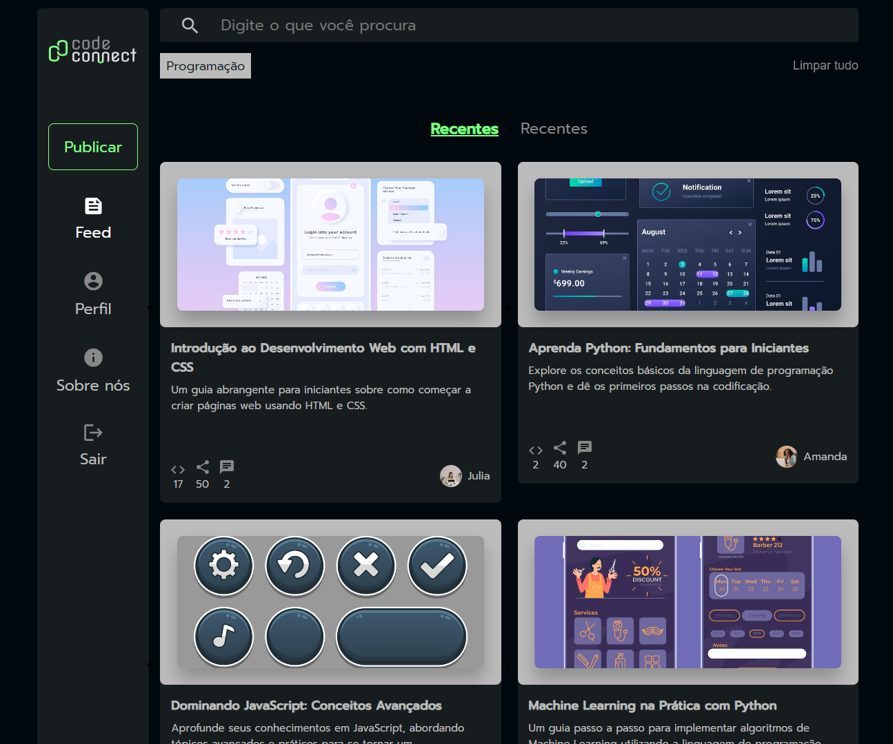Image resolution: width=893 pixels, height=744 pixels.
Task: Click the Sair logout icon
Action: (x=93, y=433)
